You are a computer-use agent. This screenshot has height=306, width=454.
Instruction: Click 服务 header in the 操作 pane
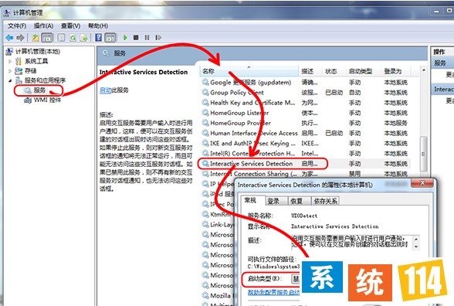tap(442, 63)
